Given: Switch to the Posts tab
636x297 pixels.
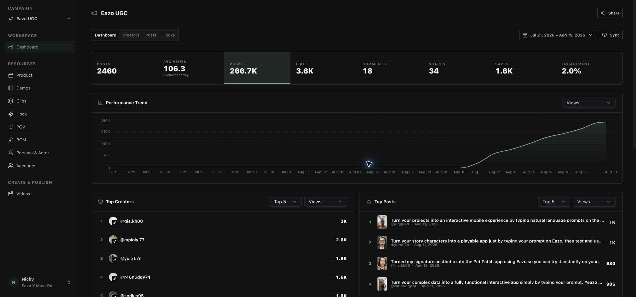Looking at the screenshot, I should click(151, 35).
